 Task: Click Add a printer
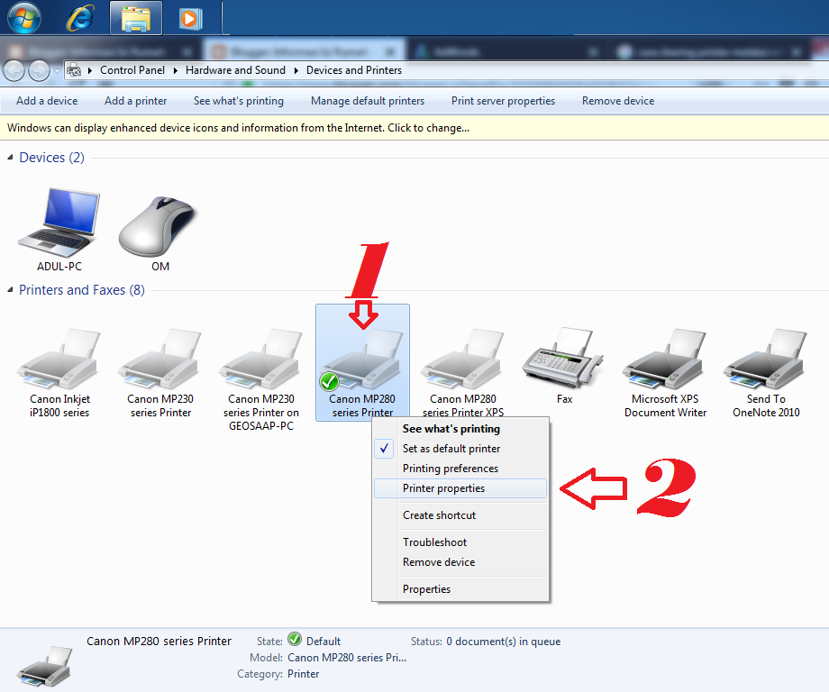(x=136, y=101)
